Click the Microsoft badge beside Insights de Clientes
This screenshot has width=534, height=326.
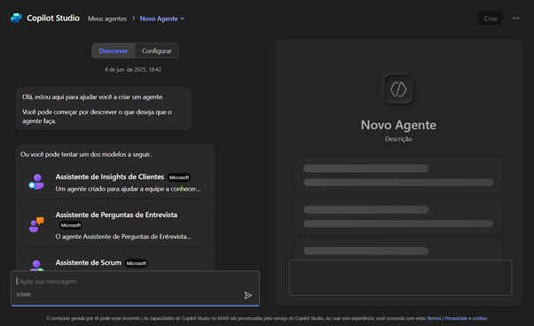point(179,177)
